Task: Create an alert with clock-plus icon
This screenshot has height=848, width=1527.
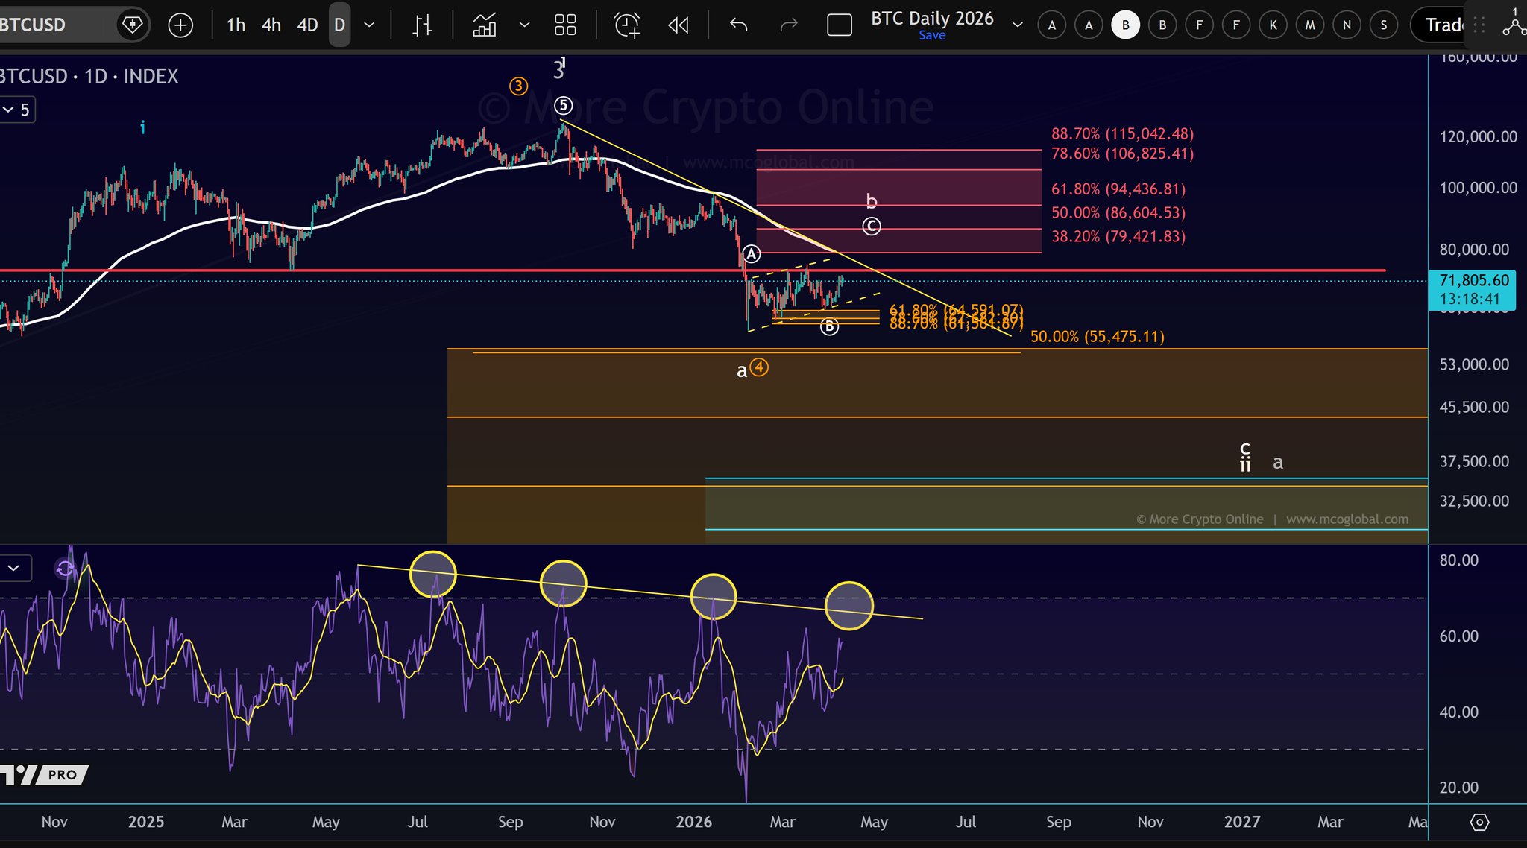Action: coord(627,25)
